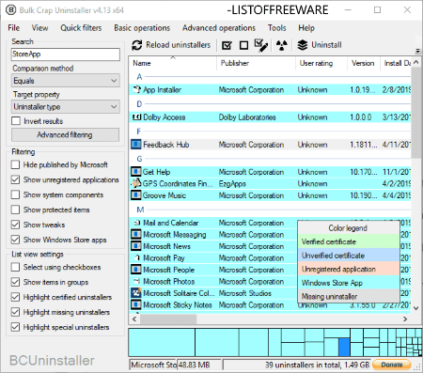Sort by the Publisher column header

click(x=256, y=63)
